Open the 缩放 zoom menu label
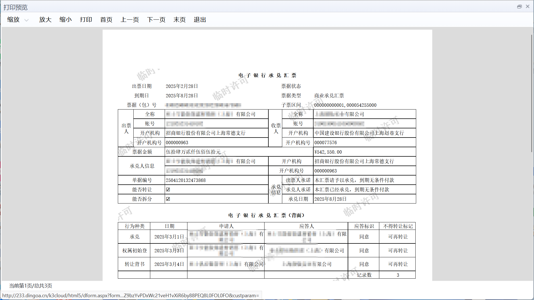This screenshot has height=300, width=534. point(13,20)
